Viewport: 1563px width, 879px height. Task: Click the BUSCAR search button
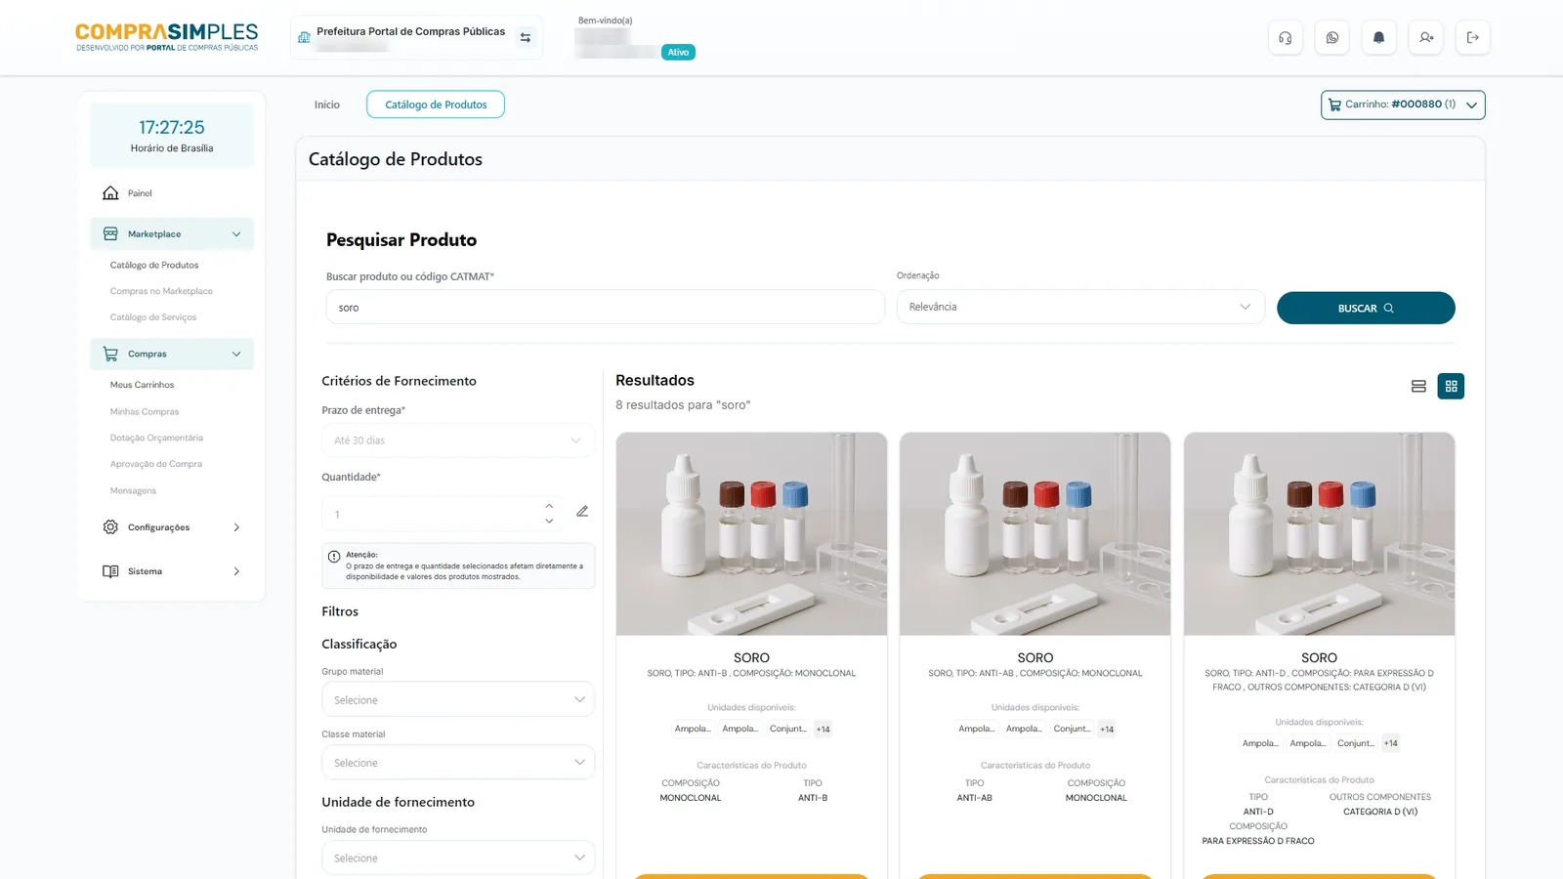coord(1366,309)
